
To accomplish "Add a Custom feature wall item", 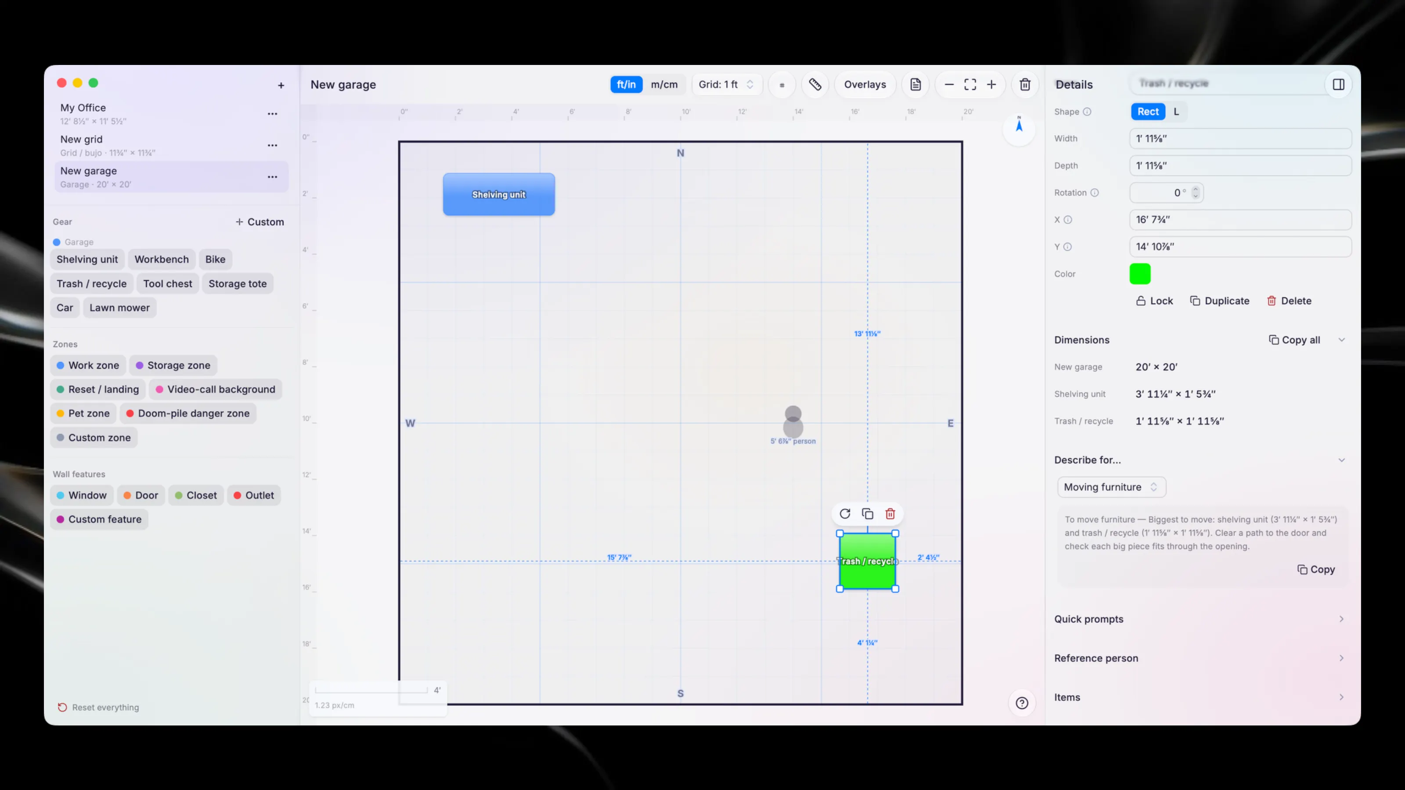I will click(x=99, y=520).
